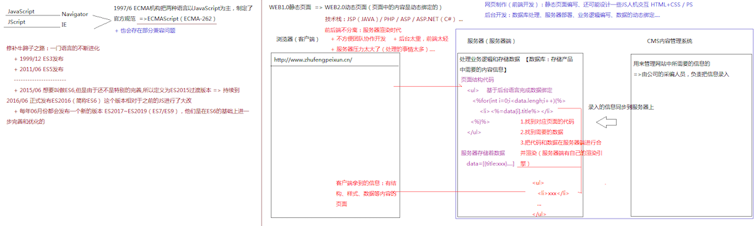Click the 'JavaScript' label
The width and height of the screenshot is (756, 226).
click(x=21, y=12)
